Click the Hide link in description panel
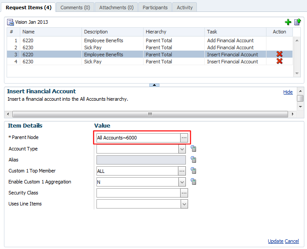Screen dimensions: 307x249 click(288, 92)
